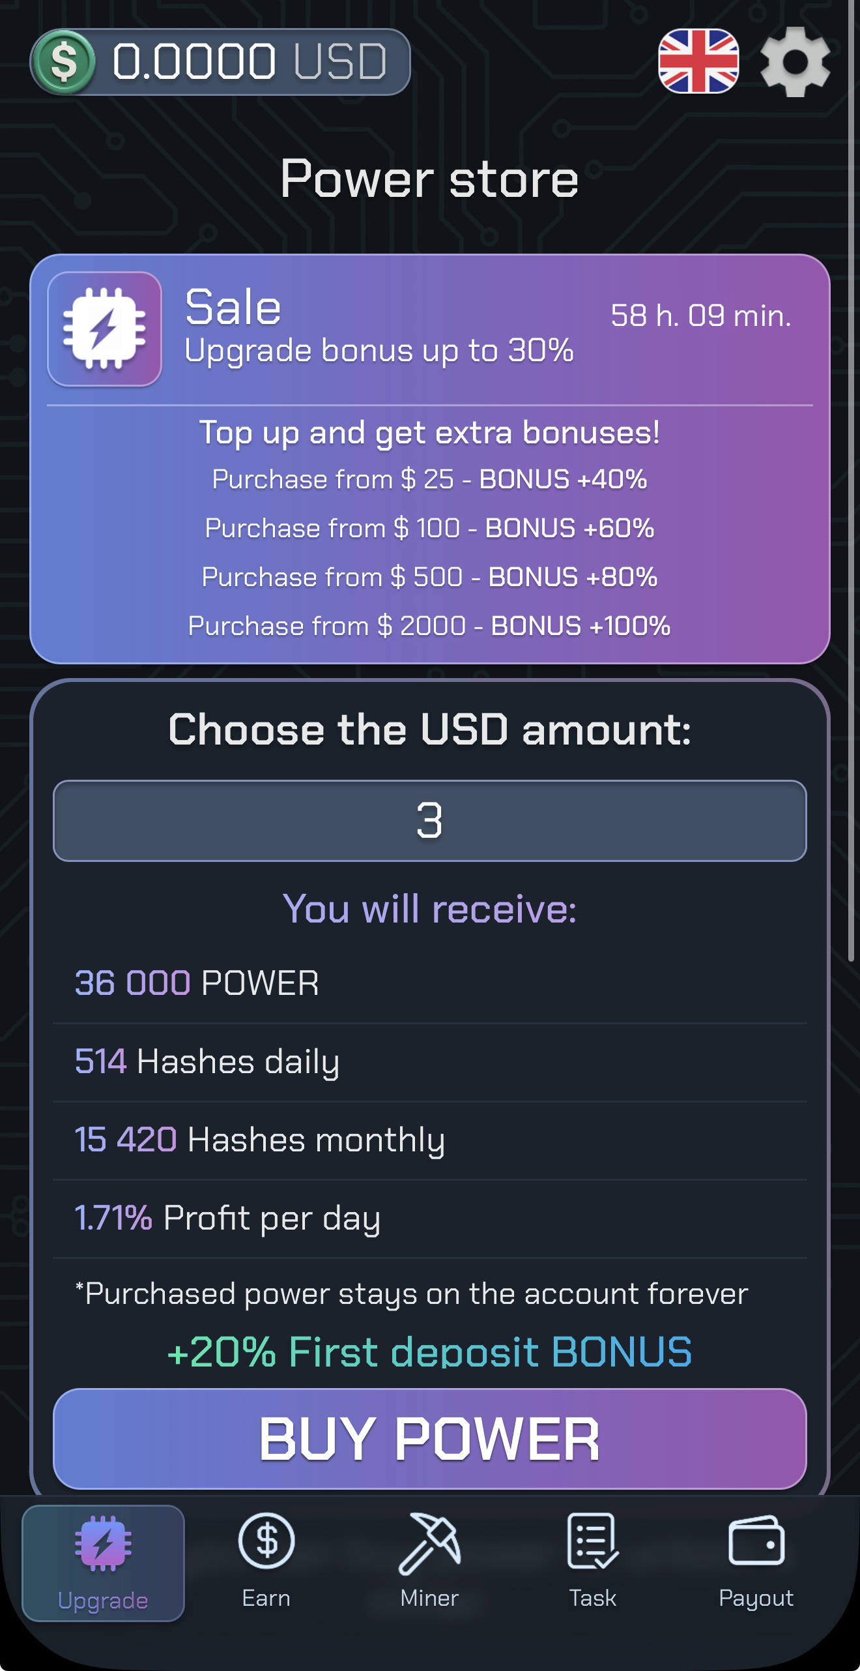Click the 1.71% Profit per day row
The width and height of the screenshot is (860, 1671).
coord(228,1217)
